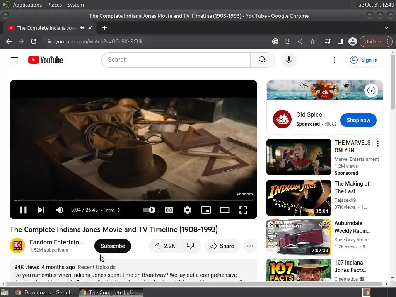Viewport: 396px width, 297px height.
Task: Click the Google icon in the address bar
Action: [275, 41]
